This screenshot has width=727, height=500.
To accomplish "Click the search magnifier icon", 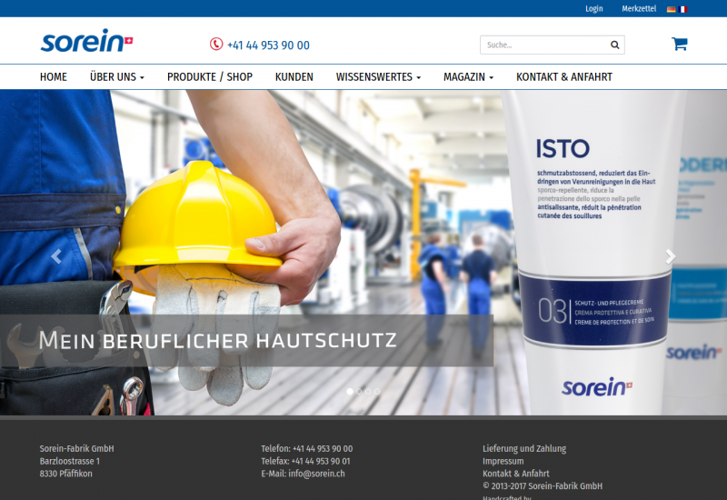I will click(614, 45).
